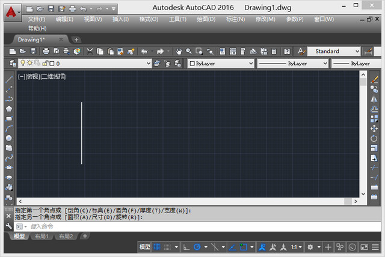
Task: Click the 模型 button in status bar
Action: coord(144,247)
